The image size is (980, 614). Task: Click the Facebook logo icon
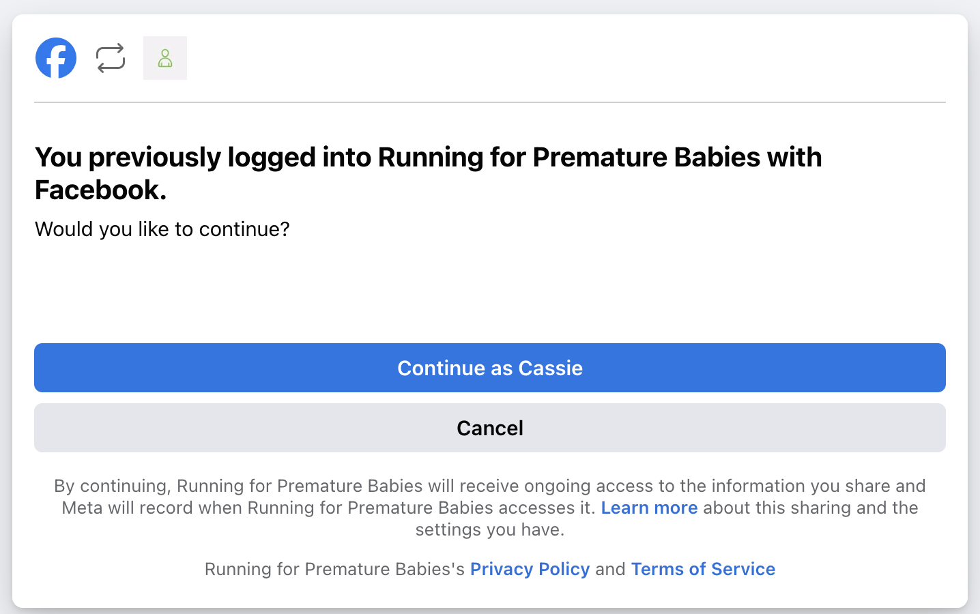click(56, 58)
